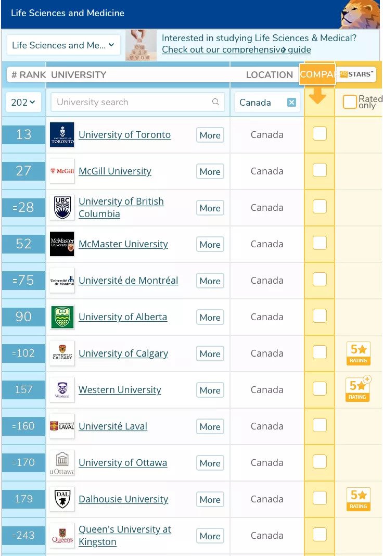
Task: Tick compare checkbox for University of British Columbia
Action: (320, 207)
